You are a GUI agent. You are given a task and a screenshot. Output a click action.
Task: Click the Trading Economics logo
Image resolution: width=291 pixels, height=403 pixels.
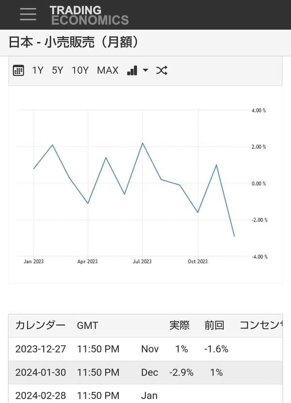89,16
